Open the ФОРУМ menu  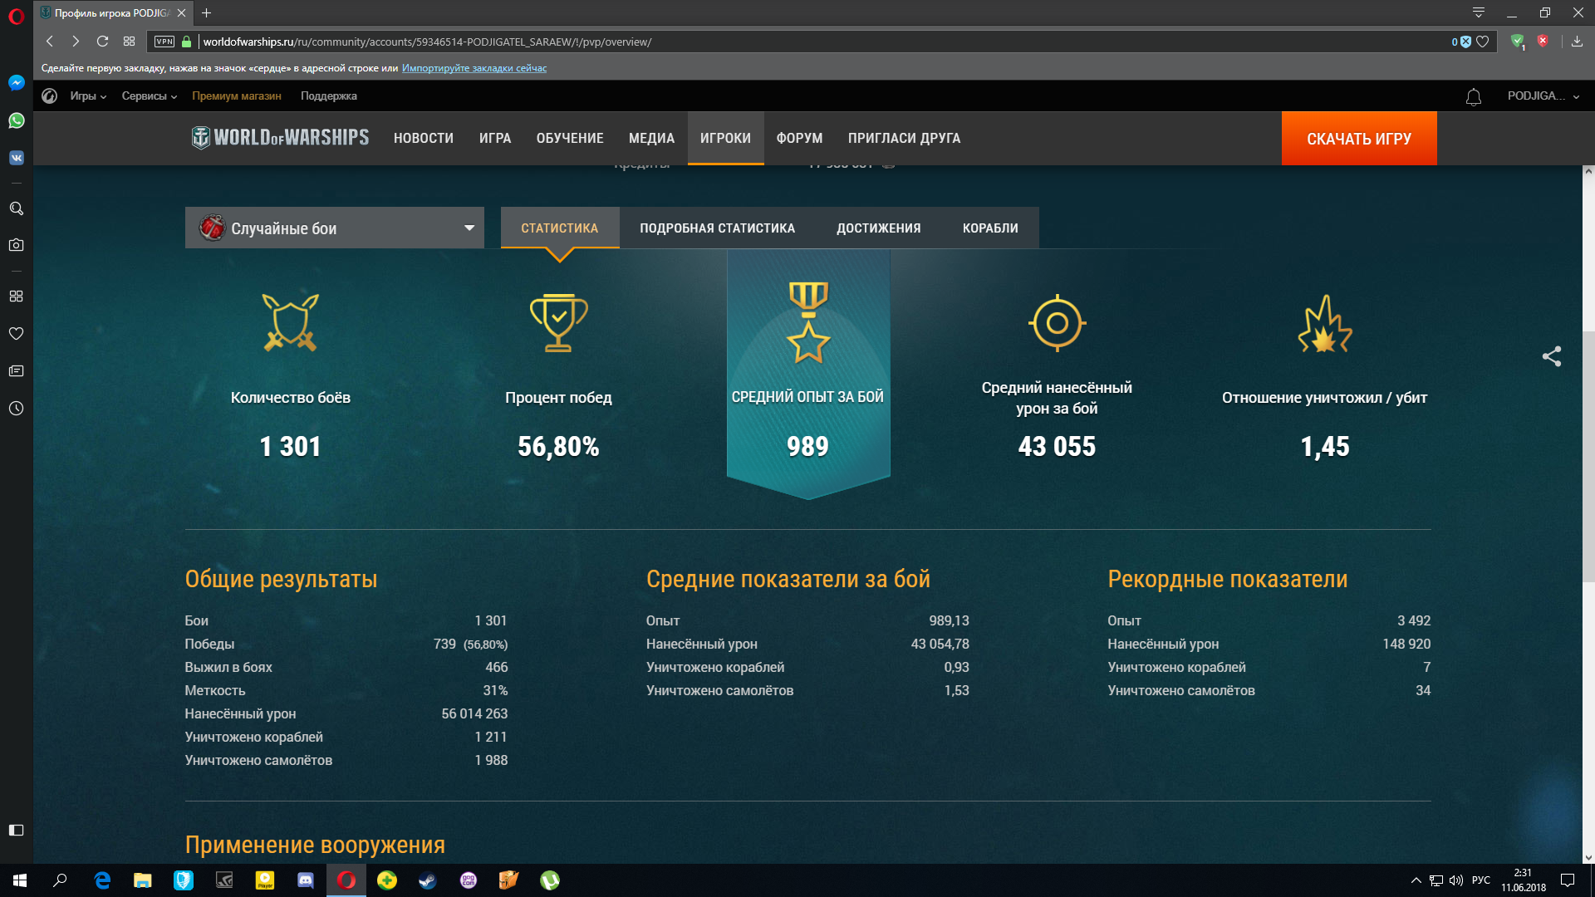pyautogui.click(x=799, y=139)
